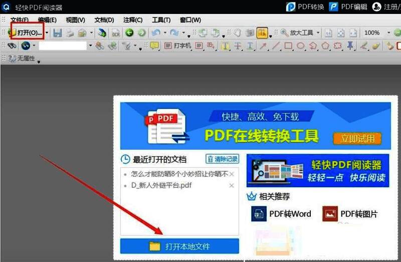Open the 100% zoom level dropdown
Image resolution: width=401 pixels, height=262 pixels.
389,33
